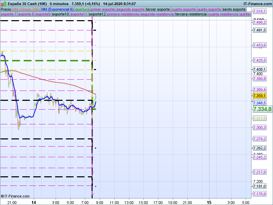Select the MM (Simple 200) label
Screen dimensions: 273x205
pyautogui.click(x=26, y=10)
